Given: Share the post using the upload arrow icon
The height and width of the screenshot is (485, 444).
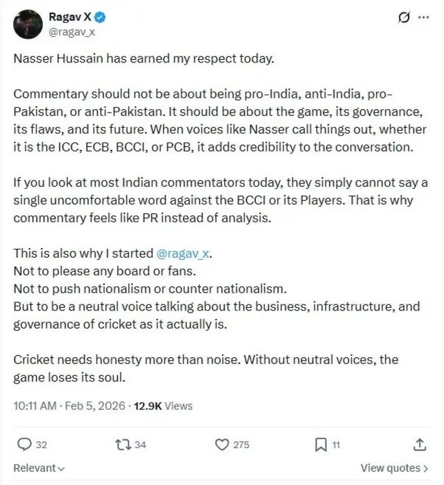Looking at the screenshot, I should (x=420, y=444).
